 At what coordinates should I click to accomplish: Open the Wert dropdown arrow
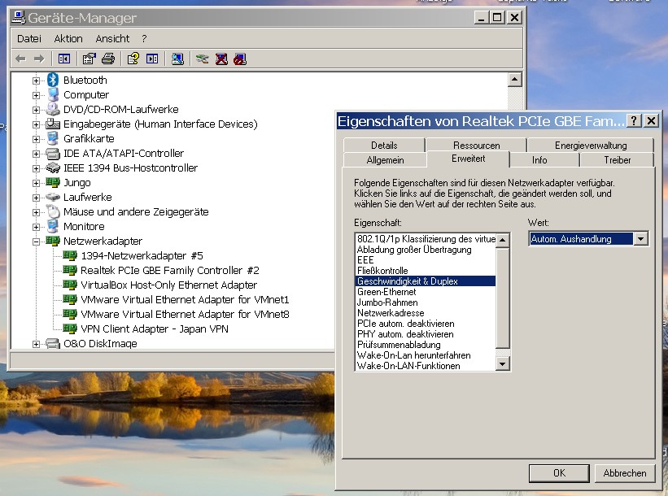point(640,239)
